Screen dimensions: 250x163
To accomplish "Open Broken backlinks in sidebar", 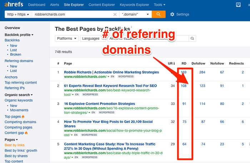I will (16, 55).
